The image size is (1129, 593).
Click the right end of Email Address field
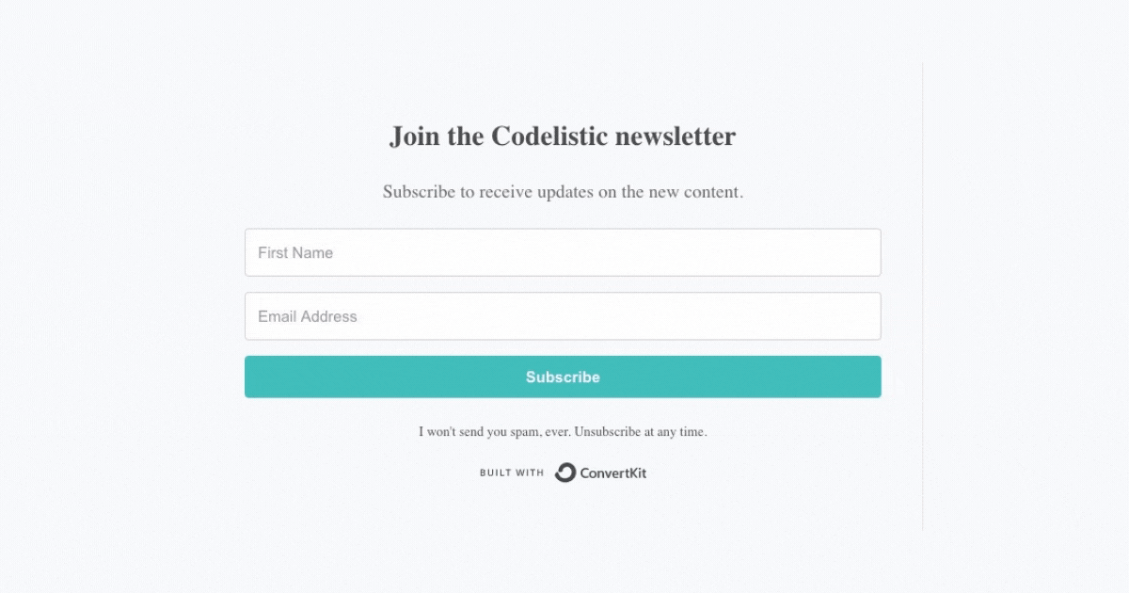click(866, 316)
